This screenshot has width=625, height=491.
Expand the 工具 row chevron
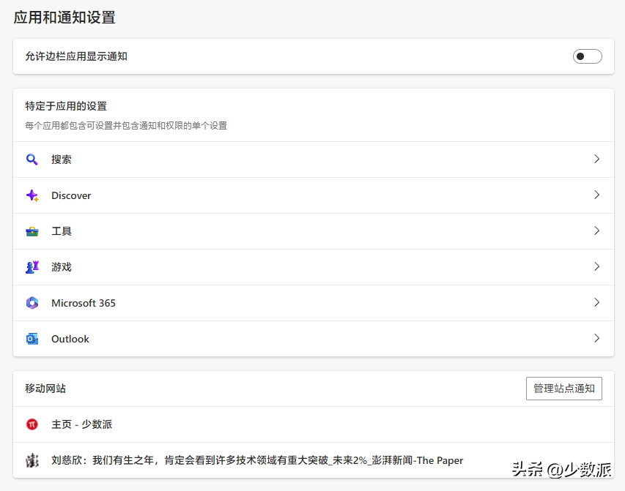point(596,230)
